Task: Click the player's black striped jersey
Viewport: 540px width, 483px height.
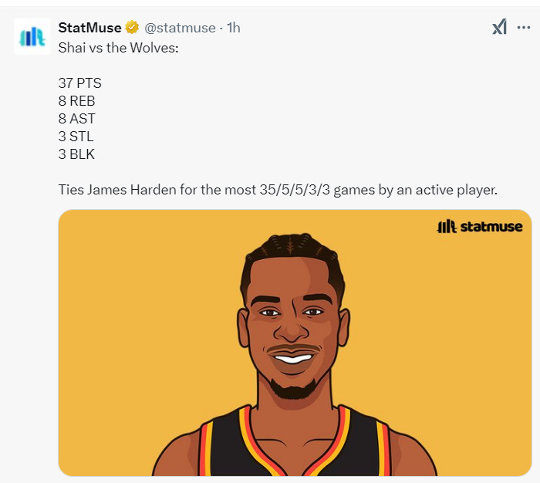Action: (293, 451)
